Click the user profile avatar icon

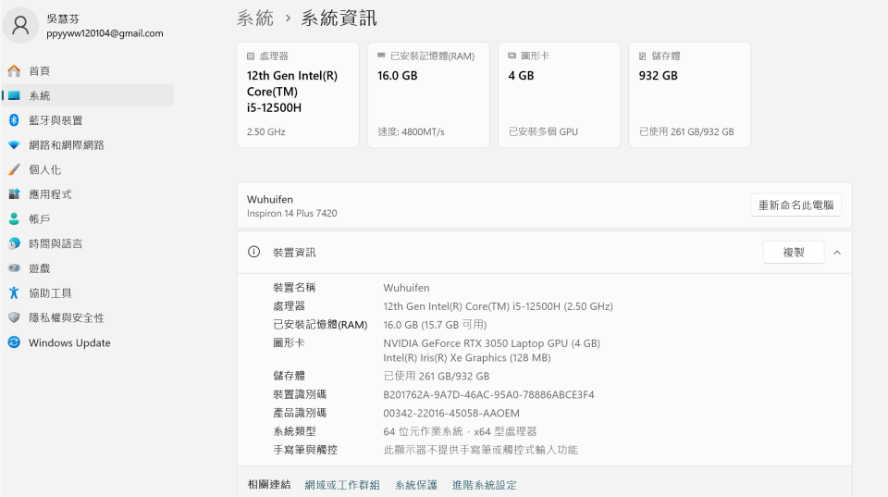coord(21,25)
